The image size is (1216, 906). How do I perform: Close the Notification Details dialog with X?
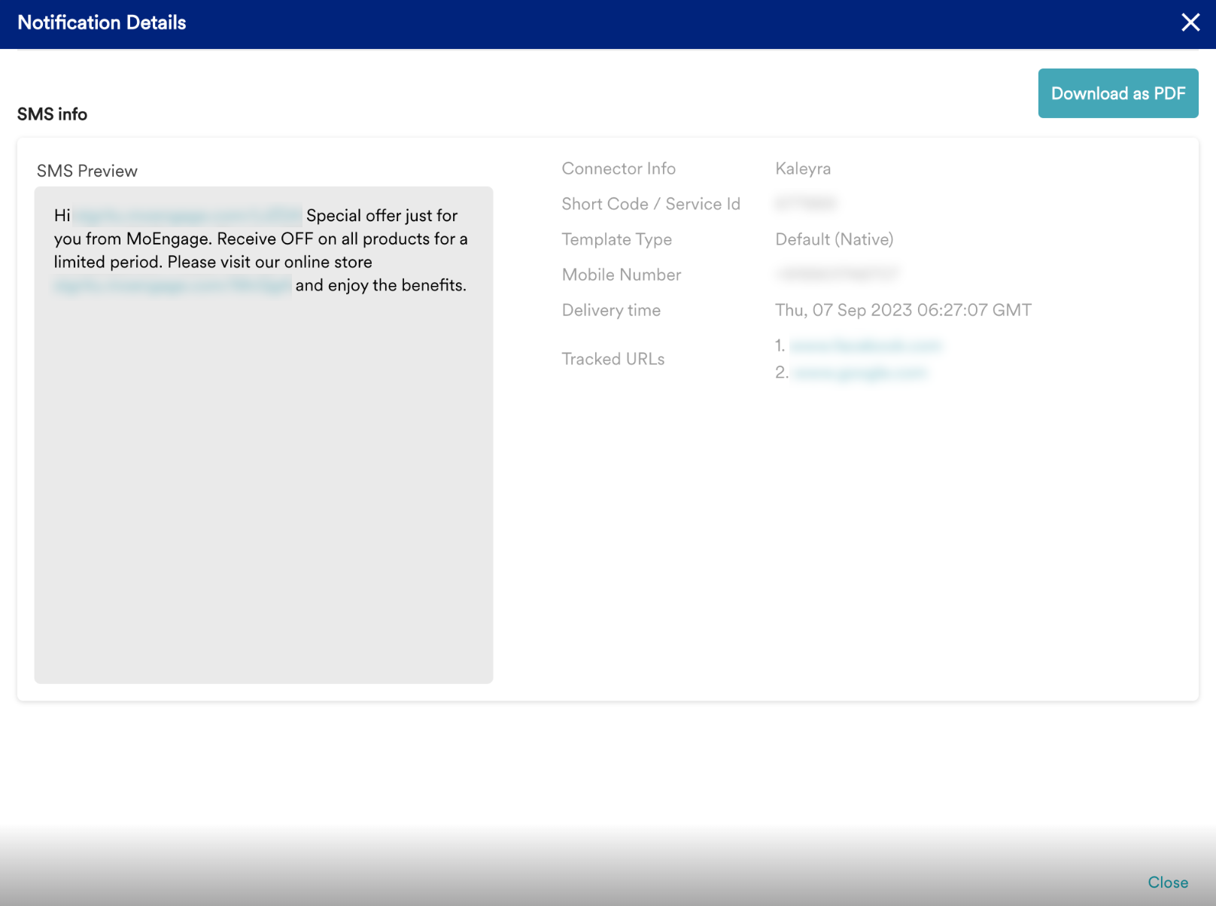1190,23
